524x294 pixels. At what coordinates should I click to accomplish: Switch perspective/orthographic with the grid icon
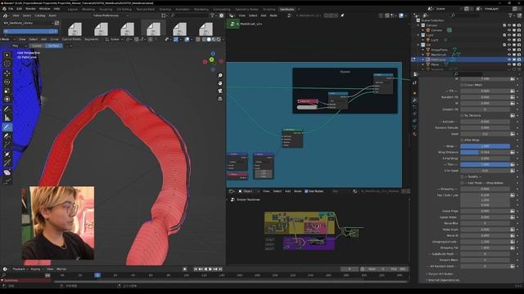coord(220,99)
